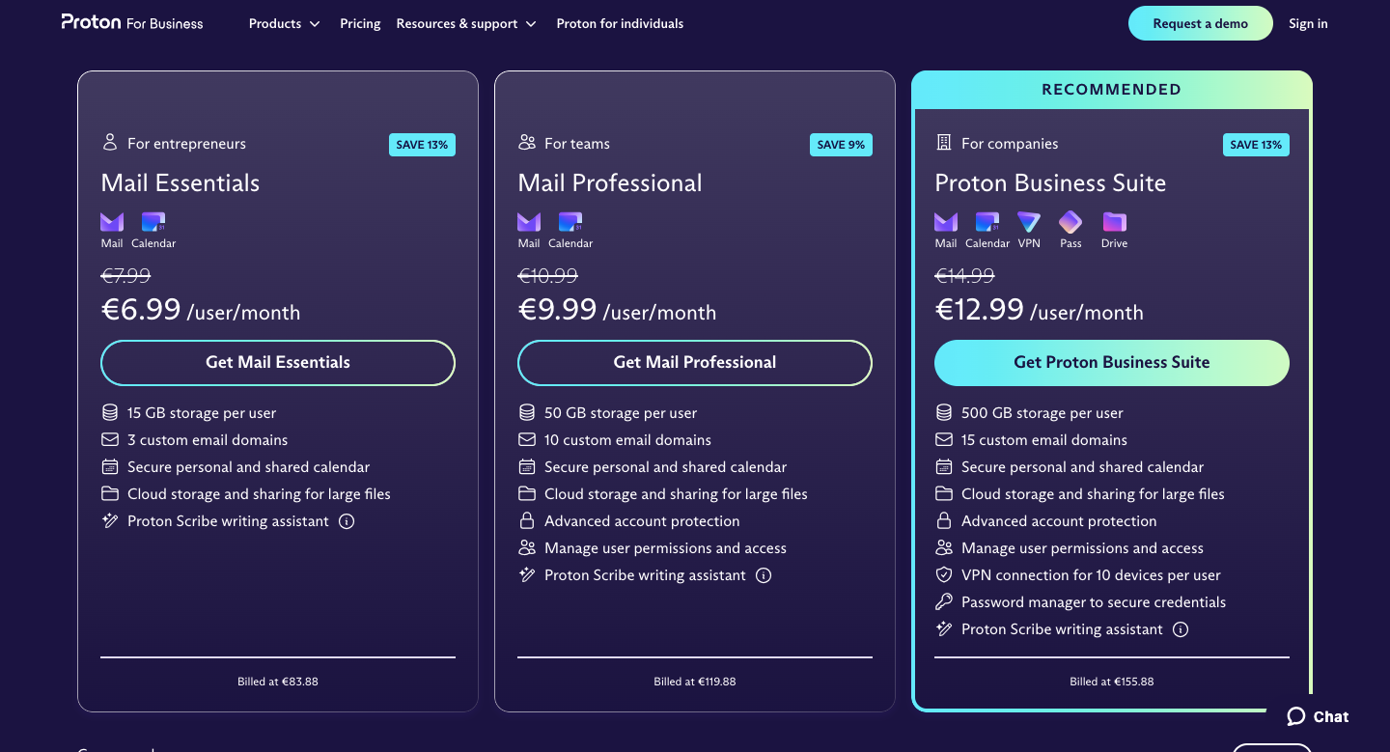Click the Proton For Business logo

click(132, 23)
